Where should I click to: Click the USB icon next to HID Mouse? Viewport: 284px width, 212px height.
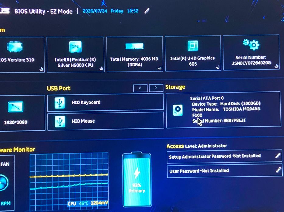tap(60, 121)
